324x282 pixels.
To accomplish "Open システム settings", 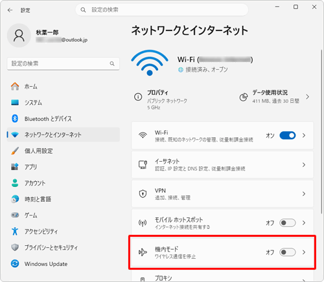I will click(x=64, y=102).
